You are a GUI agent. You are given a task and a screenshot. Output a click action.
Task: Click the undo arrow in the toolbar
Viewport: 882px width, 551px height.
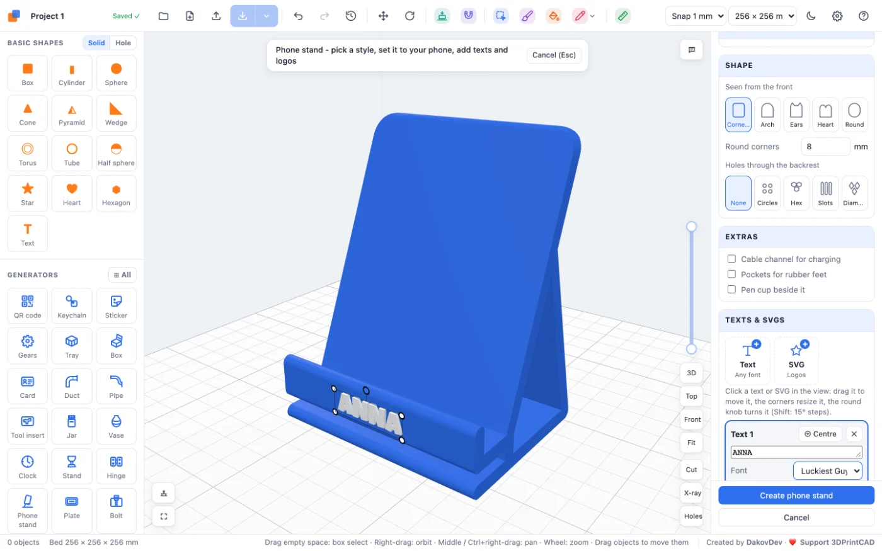click(299, 16)
